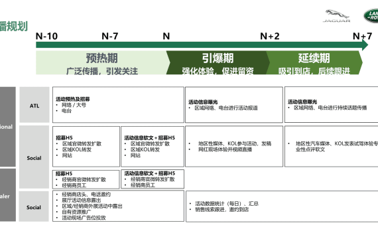The width and height of the screenshot is (378, 239).
Task: Click the green timeline arrow head
Action: (365, 45)
